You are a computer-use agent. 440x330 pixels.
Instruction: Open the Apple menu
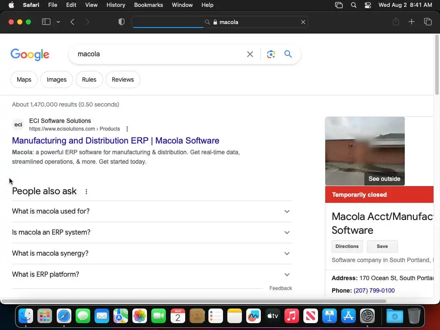[x=11, y=5]
